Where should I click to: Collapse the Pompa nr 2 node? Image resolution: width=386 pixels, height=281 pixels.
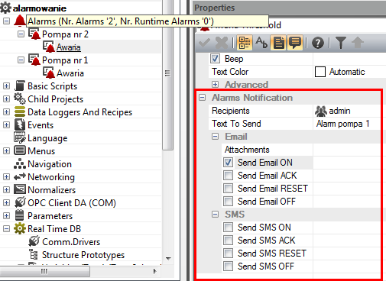21,34
